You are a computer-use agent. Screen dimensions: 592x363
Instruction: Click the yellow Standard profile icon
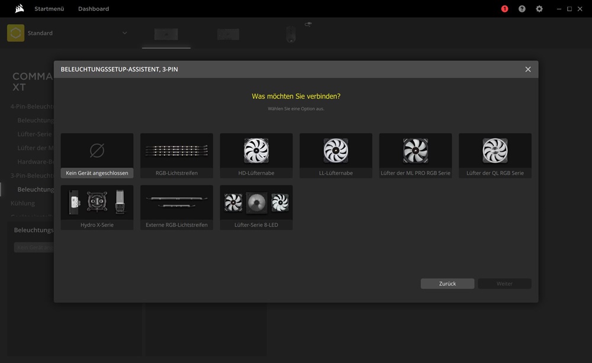point(15,33)
